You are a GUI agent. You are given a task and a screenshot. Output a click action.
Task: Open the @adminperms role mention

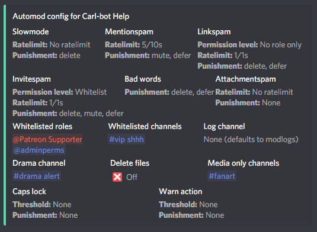(x=39, y=150)
